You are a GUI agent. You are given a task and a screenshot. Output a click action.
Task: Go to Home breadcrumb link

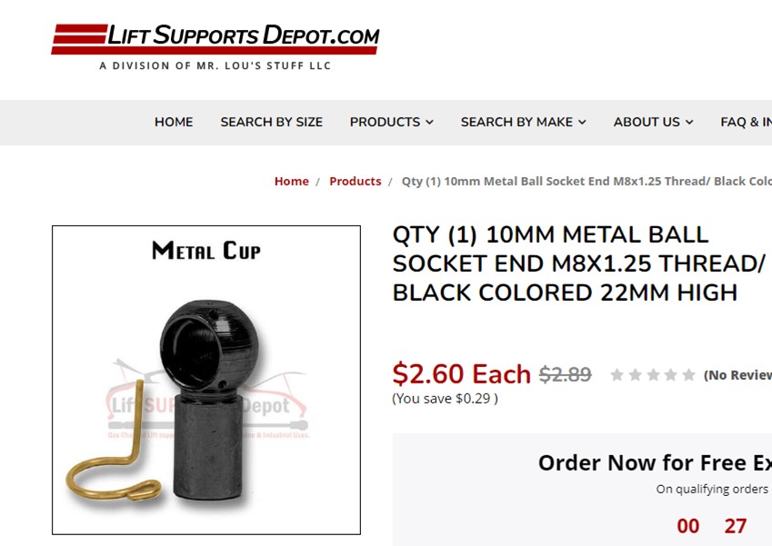(x=292, y=181)
